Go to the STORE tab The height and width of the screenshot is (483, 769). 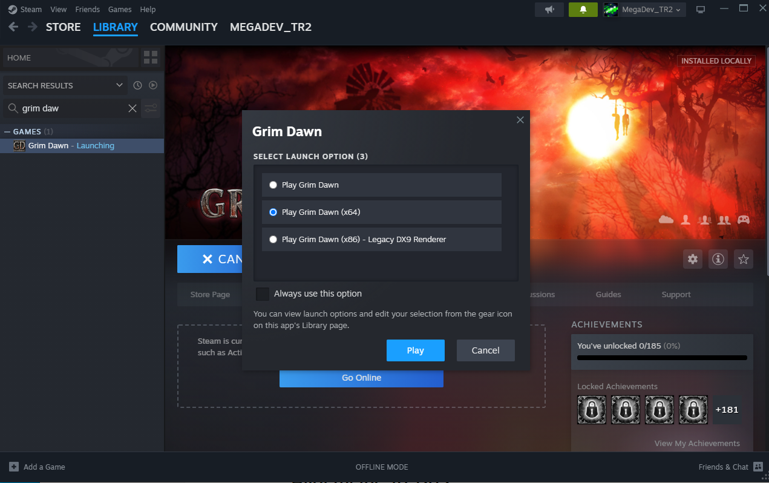point(64,27)
